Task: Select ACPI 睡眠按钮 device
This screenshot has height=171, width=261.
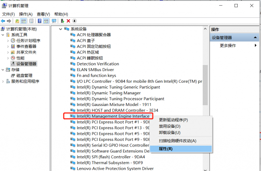Action: (x=90, y=58)
